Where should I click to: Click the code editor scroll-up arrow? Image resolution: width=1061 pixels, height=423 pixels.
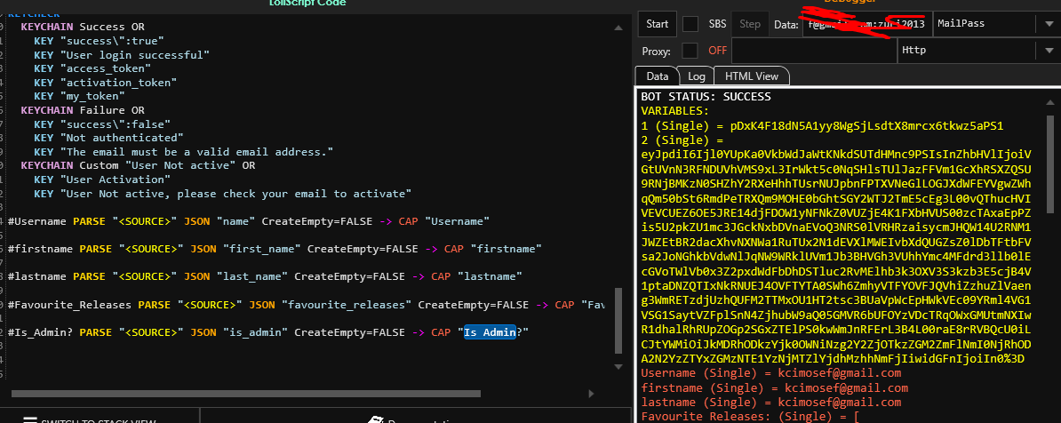(x=617, y=28)
